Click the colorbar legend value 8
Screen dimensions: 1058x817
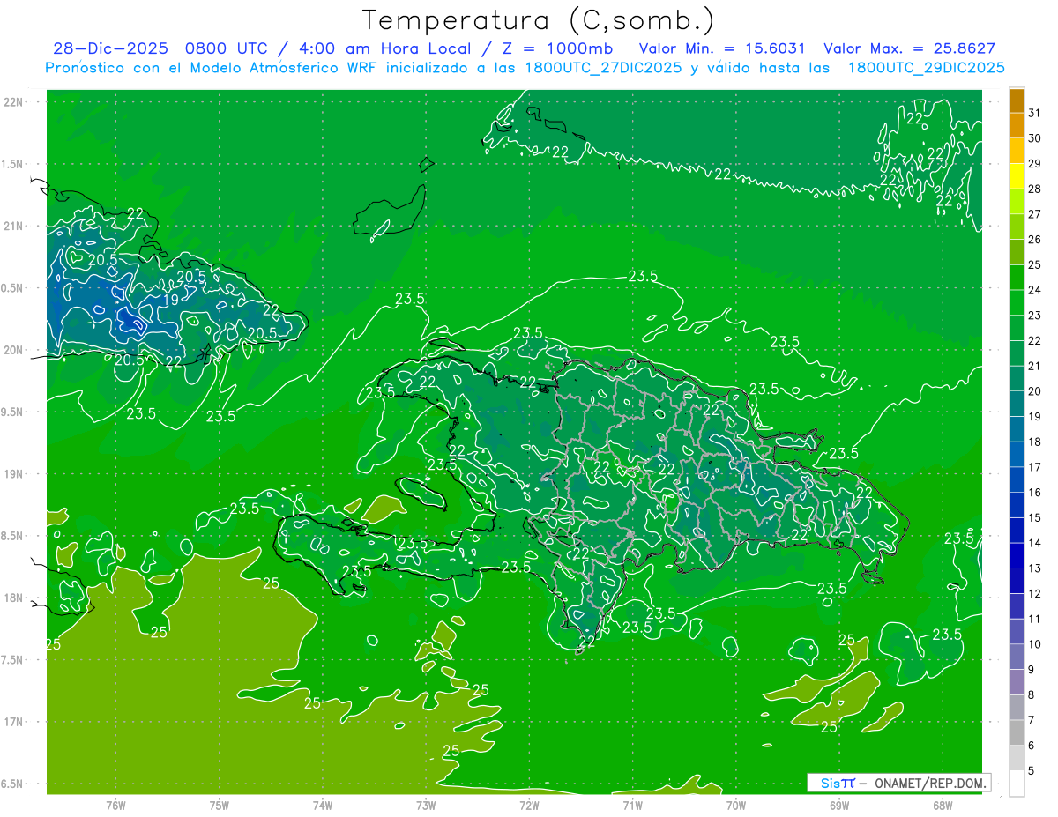pos(1031,695)
